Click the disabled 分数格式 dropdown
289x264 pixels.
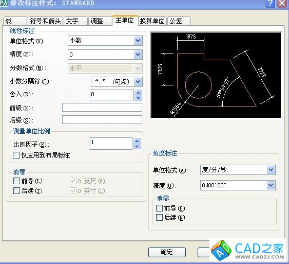pos(105,68)
